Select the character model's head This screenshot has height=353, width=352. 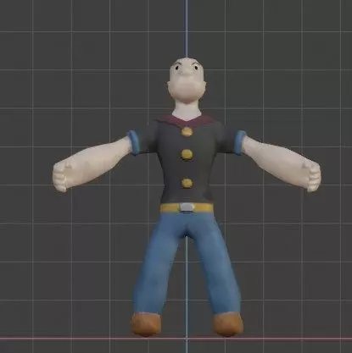point(187,80)
